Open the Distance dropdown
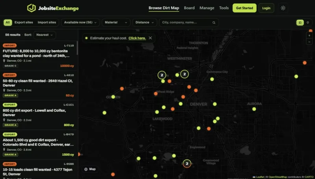315x179 pixels. pyautogui.click(x=145, y=22)
